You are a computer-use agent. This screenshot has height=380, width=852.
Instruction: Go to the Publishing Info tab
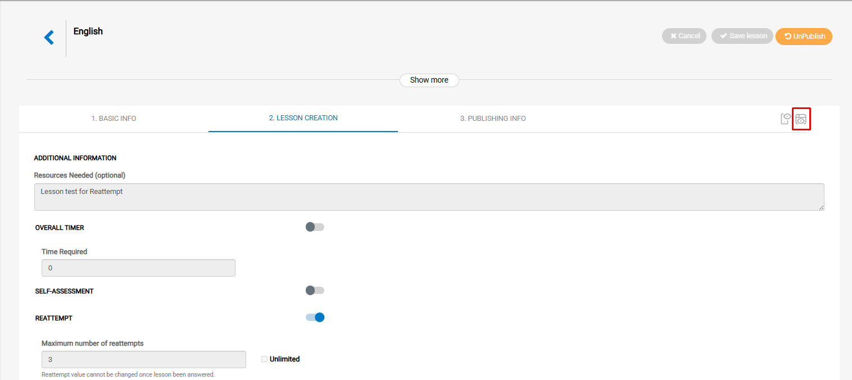point(493,119)
